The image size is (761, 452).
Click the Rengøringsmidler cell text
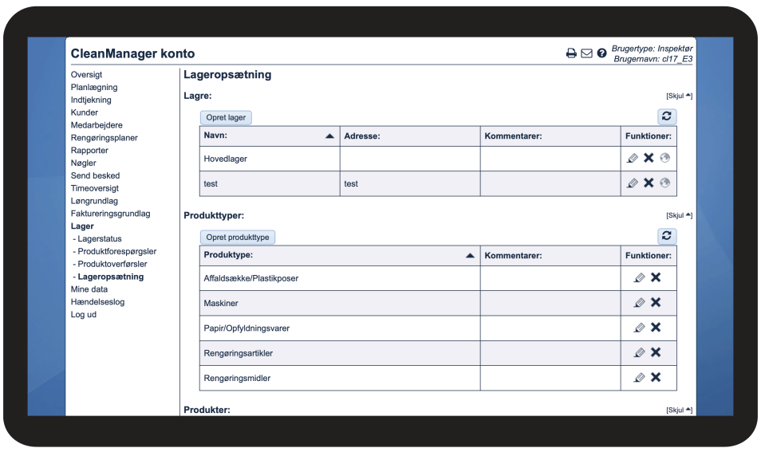coord(237,379)
